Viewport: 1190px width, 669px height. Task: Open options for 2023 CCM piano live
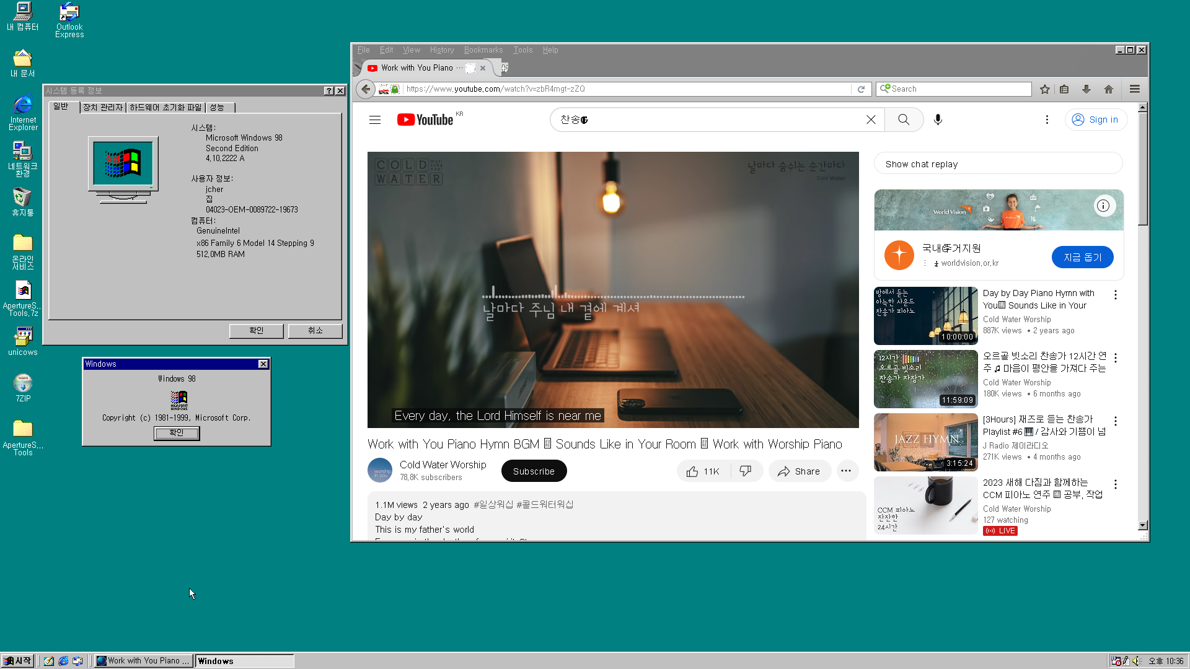[x=1116, y=484]
